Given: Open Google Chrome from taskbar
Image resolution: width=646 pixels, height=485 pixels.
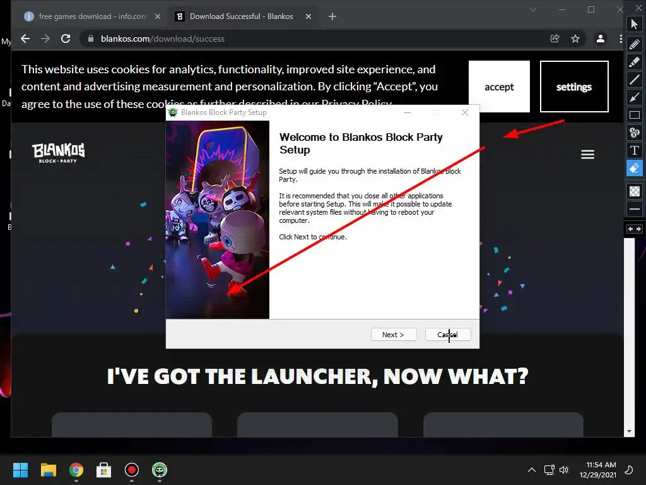Looking at the screenshot, I should click(x=76, y=470).
